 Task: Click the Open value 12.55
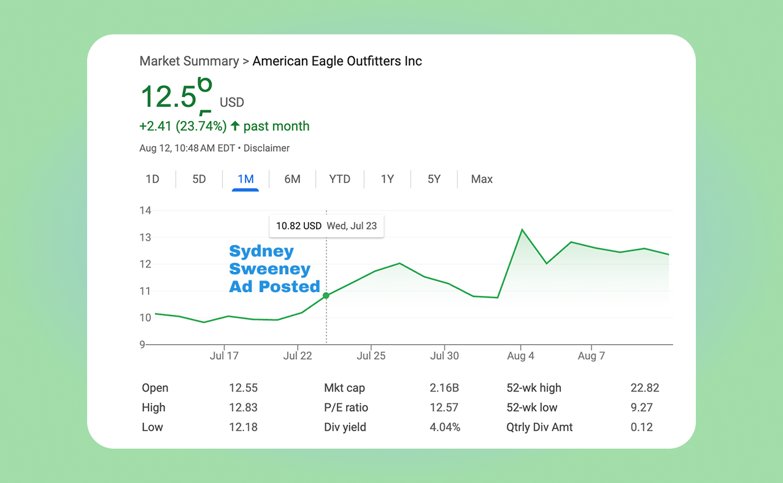(244, 388)
